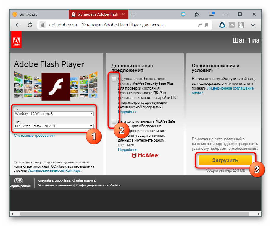Reload the page with the refresh icon
This screenshot has width=271, height=226.
point(30,25)
